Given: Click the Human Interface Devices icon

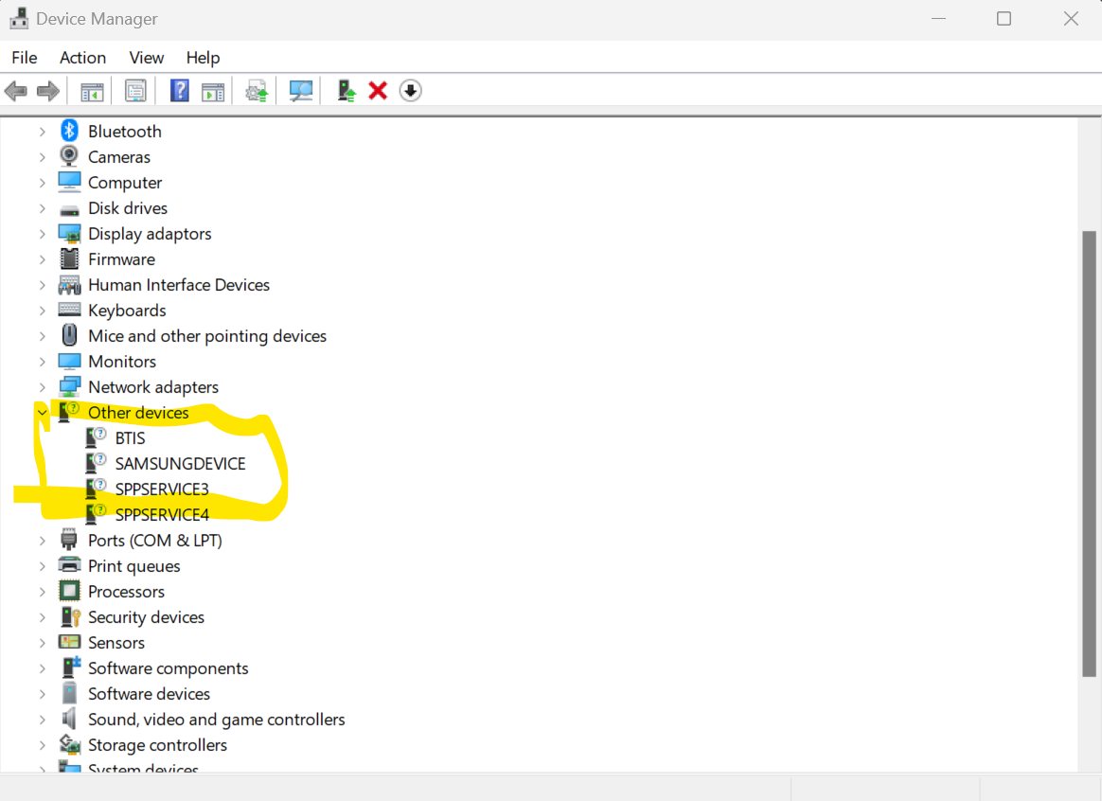Looking at the screenshot, I should coord(69,285).
